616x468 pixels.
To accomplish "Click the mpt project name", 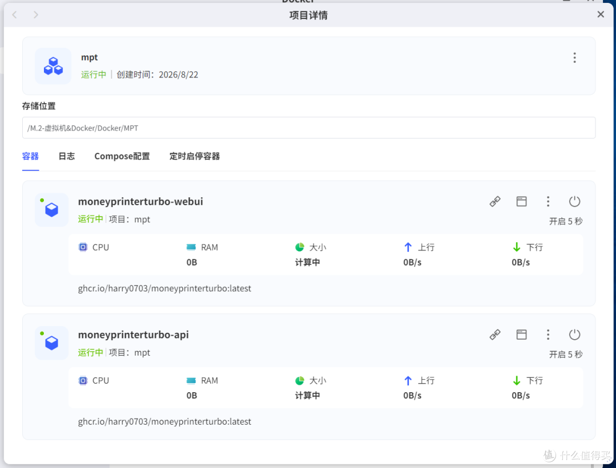I will click(x=89, y=58).
